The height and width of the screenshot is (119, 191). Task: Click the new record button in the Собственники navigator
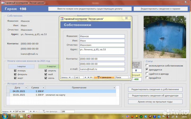click(x=91, y=77)
